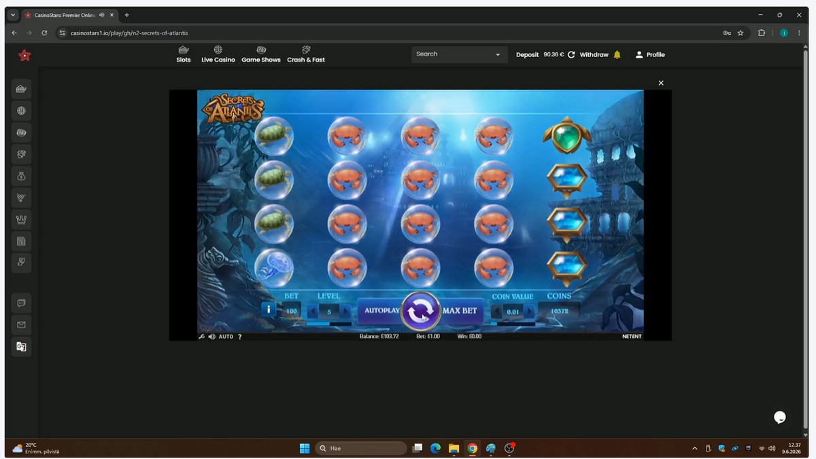Adjust the level slider bar

coord(329,324)
